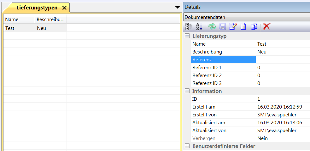310x151 pixels.
Task: Click the Copy documents icon
Action: click(254, 27)
